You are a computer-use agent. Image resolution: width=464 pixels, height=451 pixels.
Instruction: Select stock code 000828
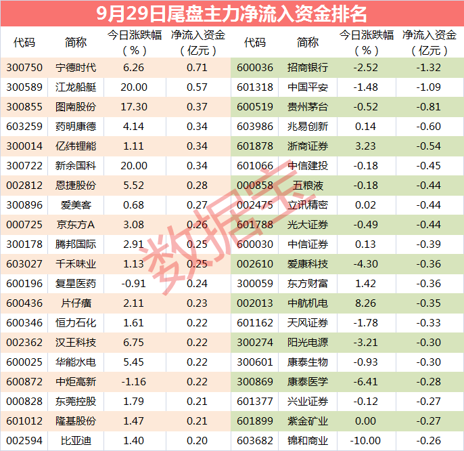(x=24, y=401)
